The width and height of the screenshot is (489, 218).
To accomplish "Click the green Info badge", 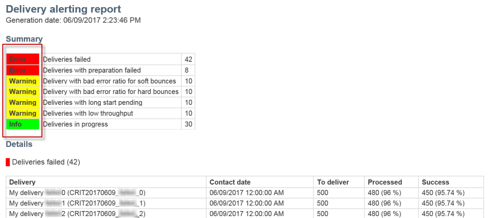I will 23,124.
